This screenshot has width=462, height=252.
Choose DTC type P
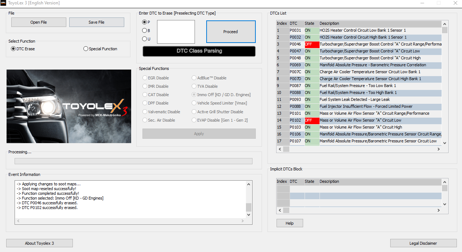tap(146, 22)
